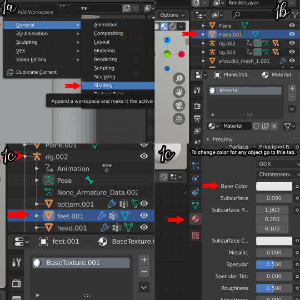Screen dimensions: 300x300
Task: Switch perspective/orthographic grid gizmo
Action: pos(179,119)
